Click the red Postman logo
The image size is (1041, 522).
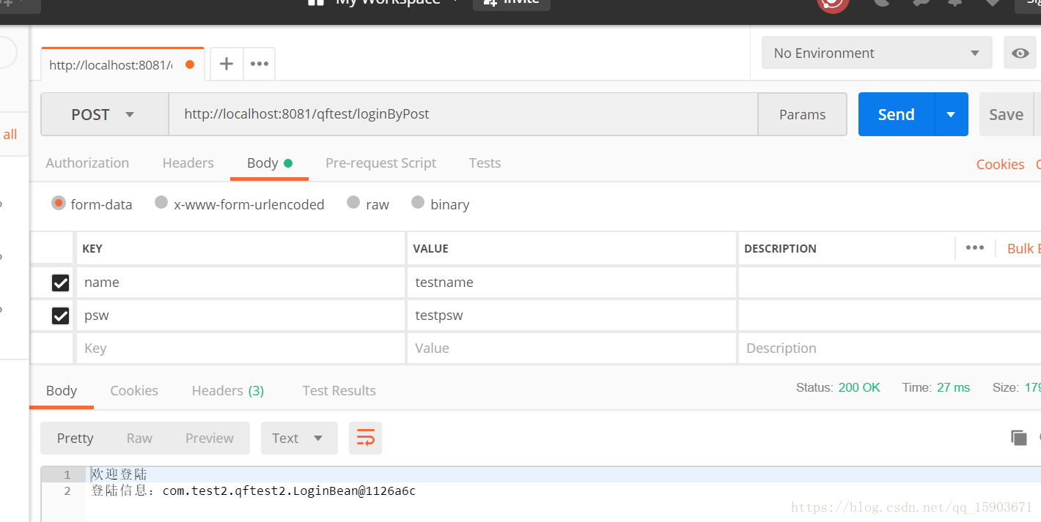click(x=833, y=4)
